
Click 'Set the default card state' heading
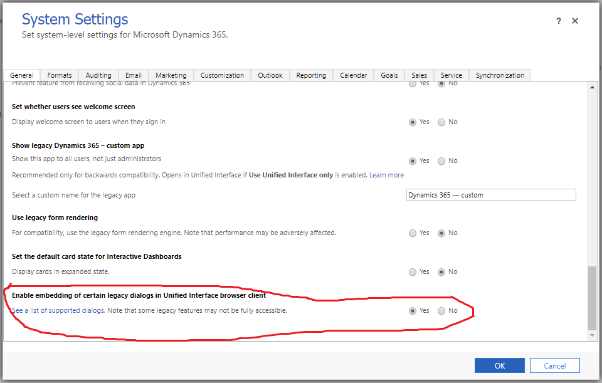pyautogui.click(x=97, y=256)
